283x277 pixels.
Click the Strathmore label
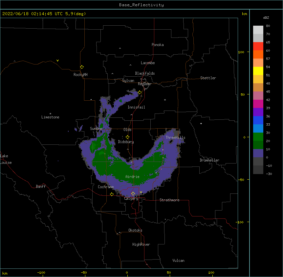[169, 200]
